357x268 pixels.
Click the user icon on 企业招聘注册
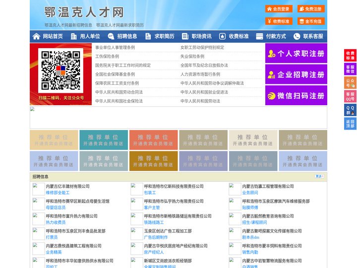click(x=271, y=74)
